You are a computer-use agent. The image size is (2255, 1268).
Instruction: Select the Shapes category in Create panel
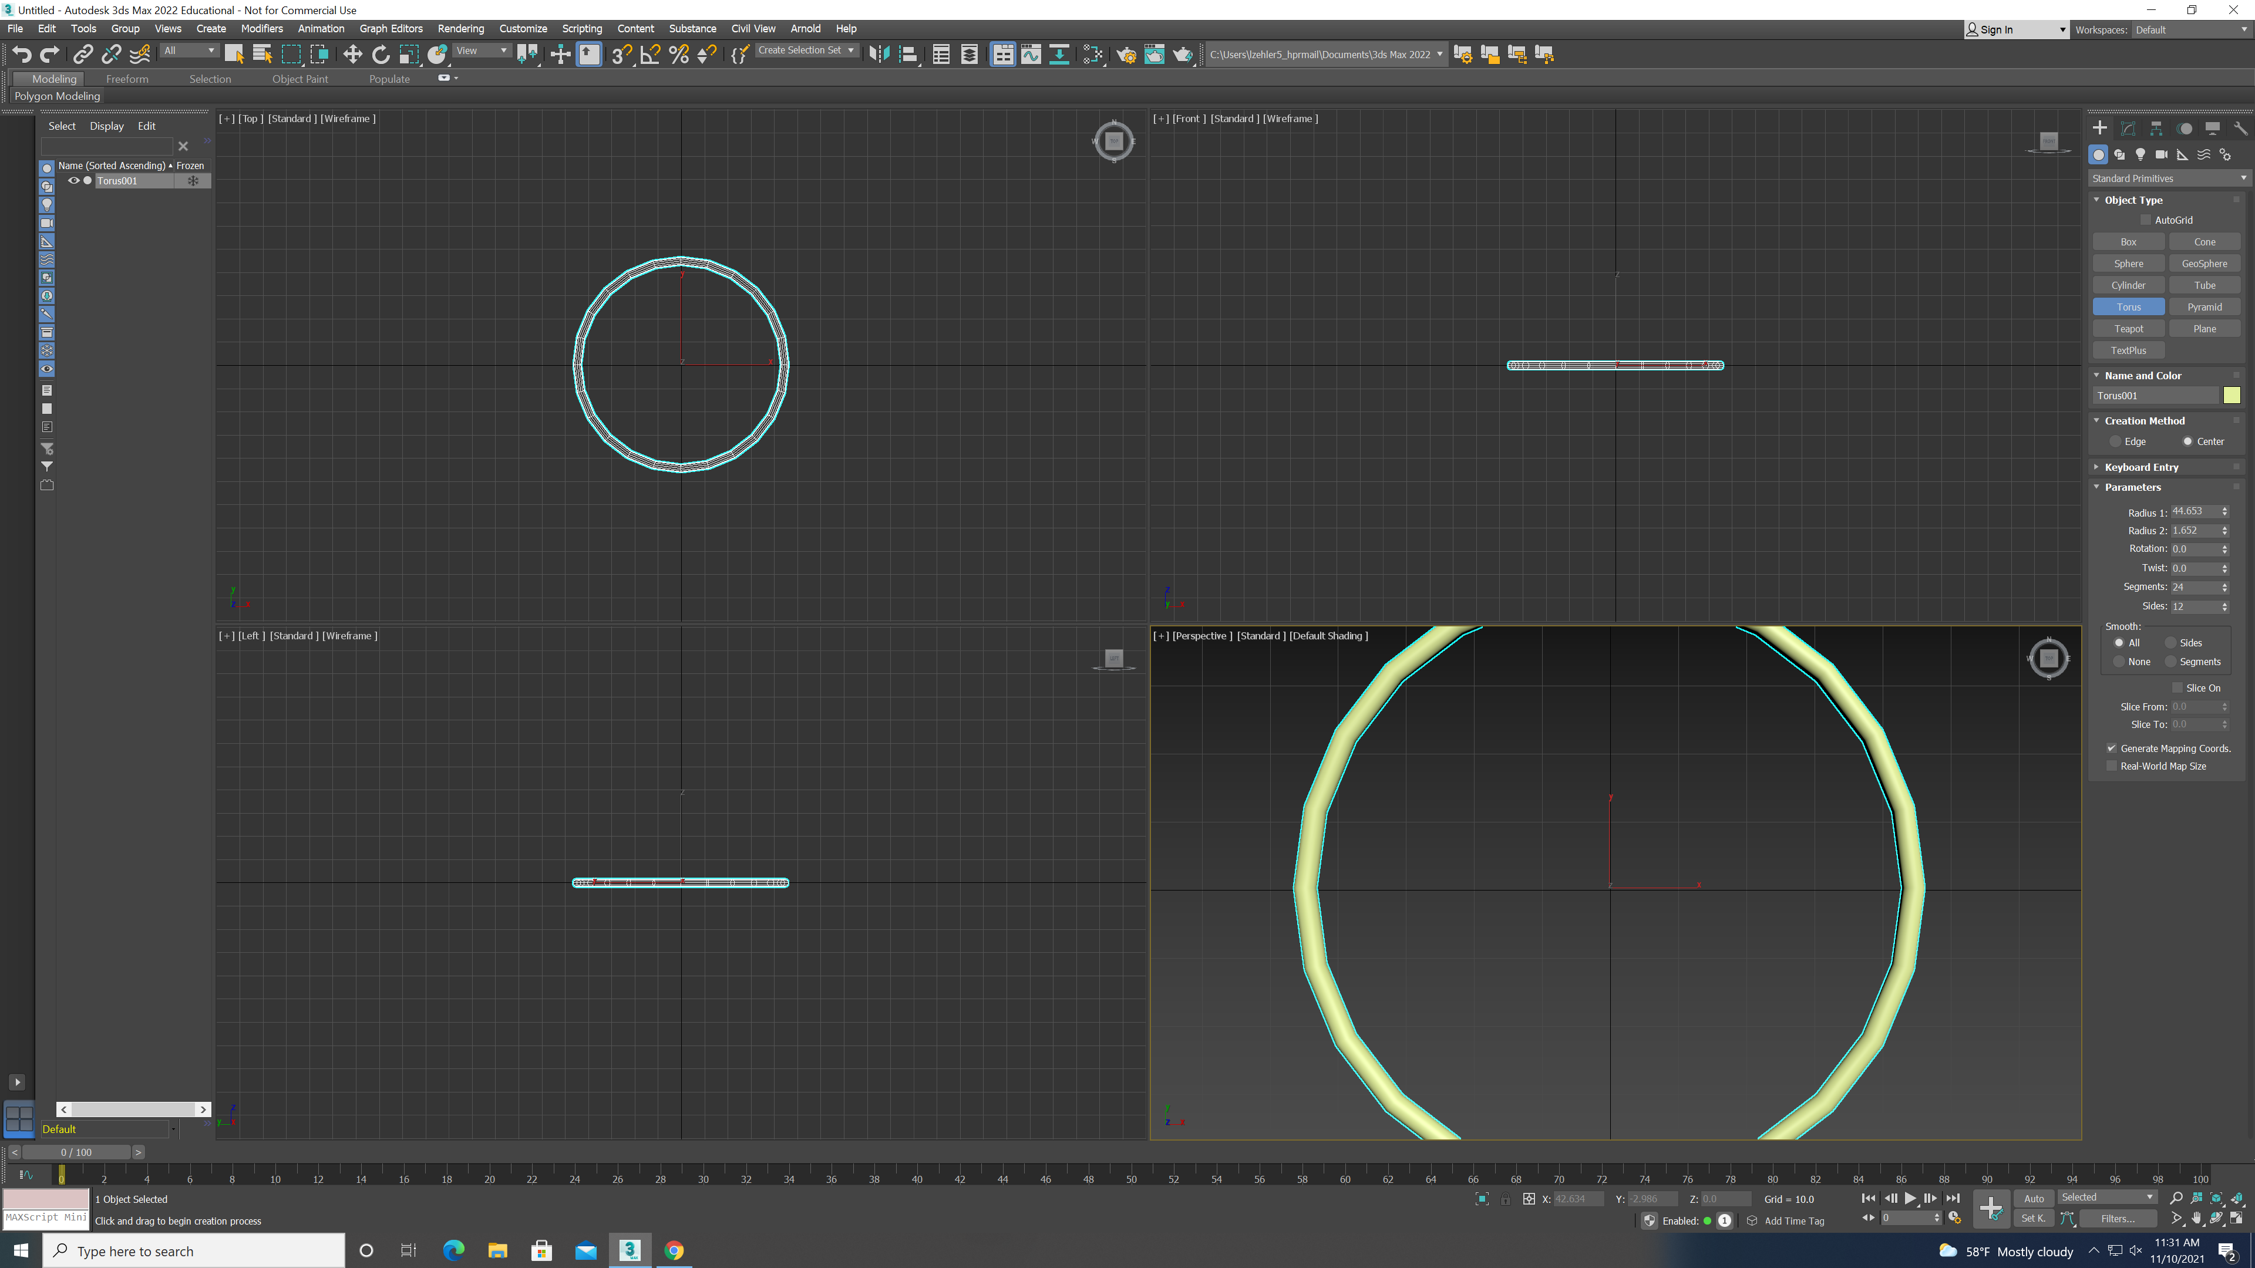tap(2119, 154)
